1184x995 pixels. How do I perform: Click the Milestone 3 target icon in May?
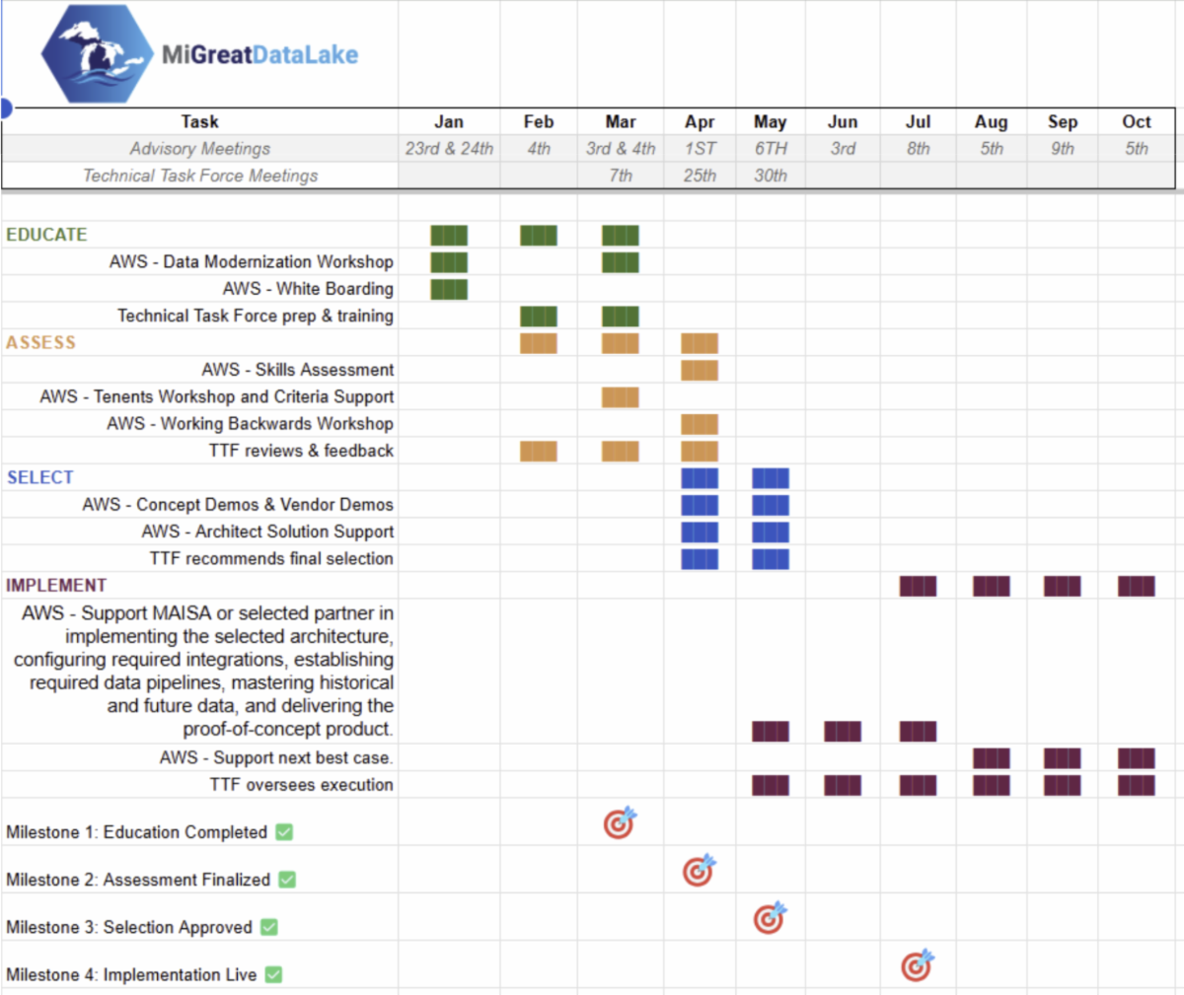pyautogui.click(x=770, y=918)
